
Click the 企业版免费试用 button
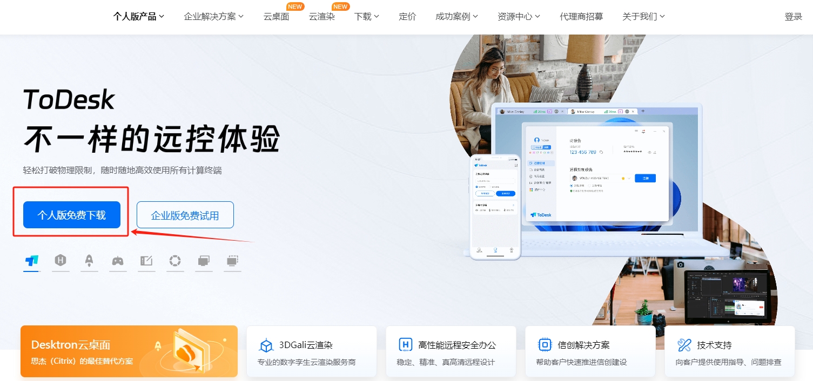tap(185, 214)
